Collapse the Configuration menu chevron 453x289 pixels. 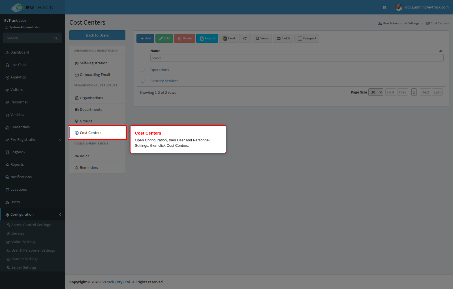coord(60,214)
